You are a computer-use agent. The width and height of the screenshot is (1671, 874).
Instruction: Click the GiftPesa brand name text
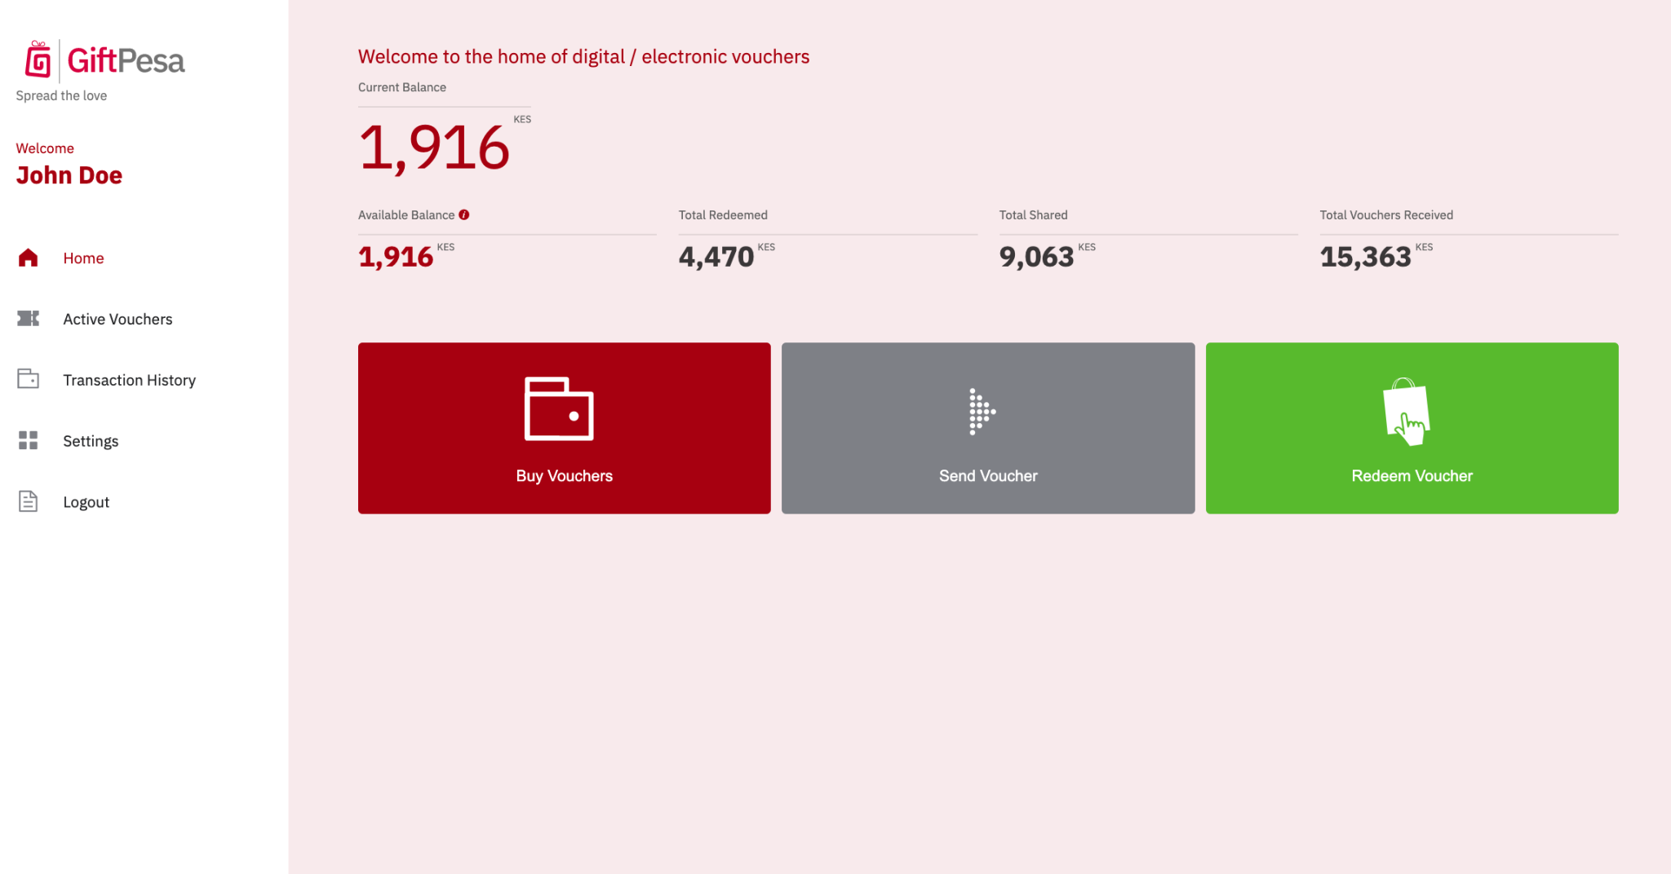(126, 61)
